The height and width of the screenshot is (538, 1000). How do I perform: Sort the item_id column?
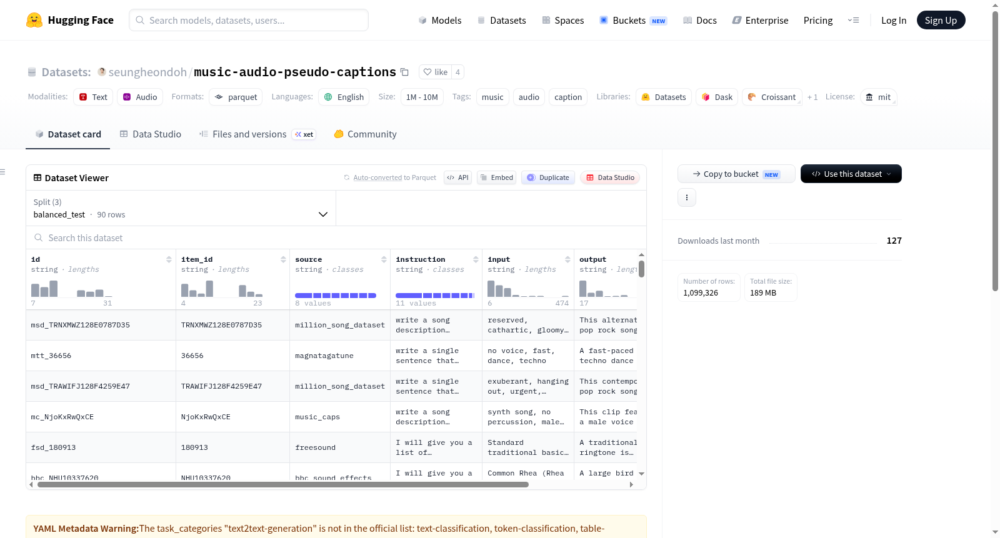(x=283, y=259)
